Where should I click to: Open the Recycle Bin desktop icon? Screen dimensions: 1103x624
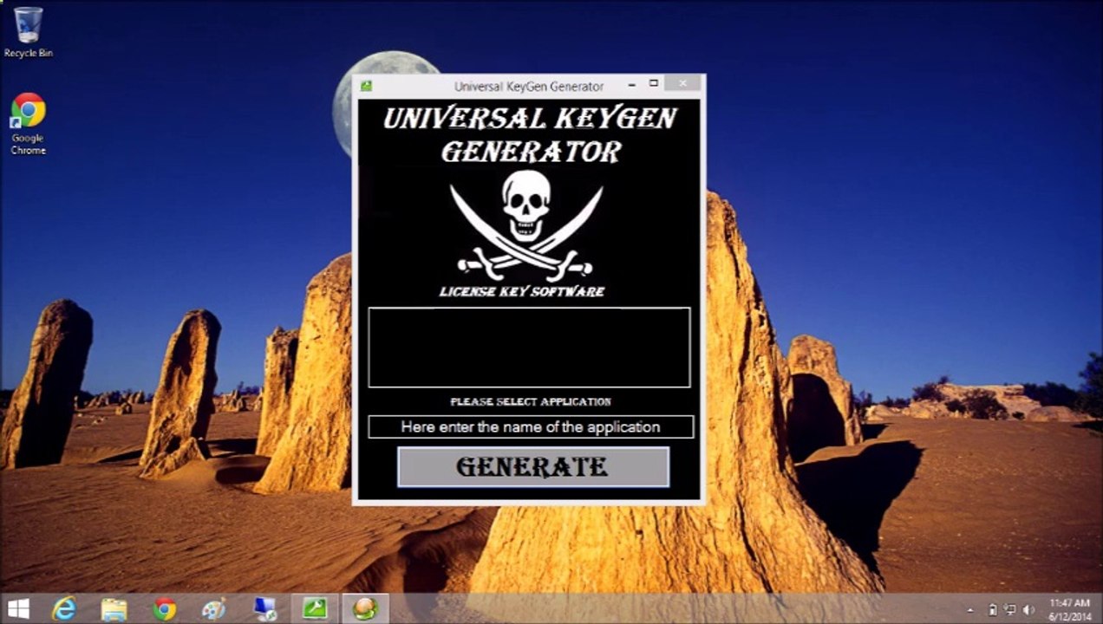(x=28, y=32)
